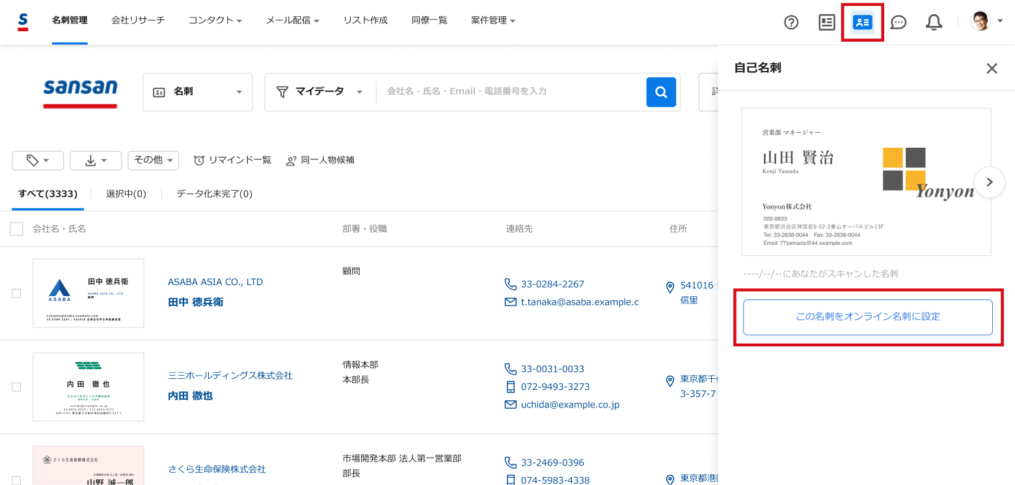
Task: Click mail icon beside uchida@example.co.jp
Action: pyautogui.click(x=511, y=405)
